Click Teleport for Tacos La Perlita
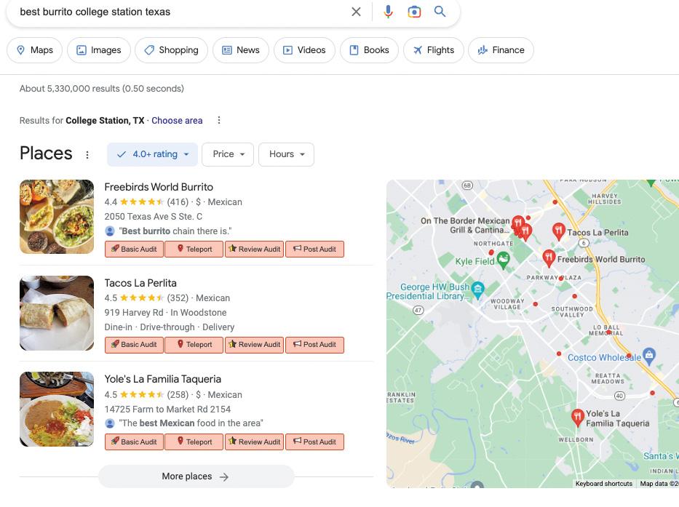 tap(194, 345)
